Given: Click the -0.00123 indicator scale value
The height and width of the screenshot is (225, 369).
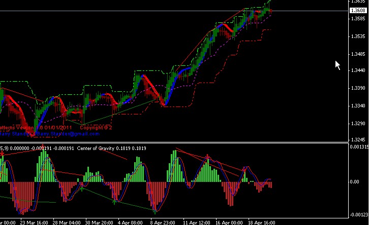Looking at the screenshot, I should click(x=359, y=215).
